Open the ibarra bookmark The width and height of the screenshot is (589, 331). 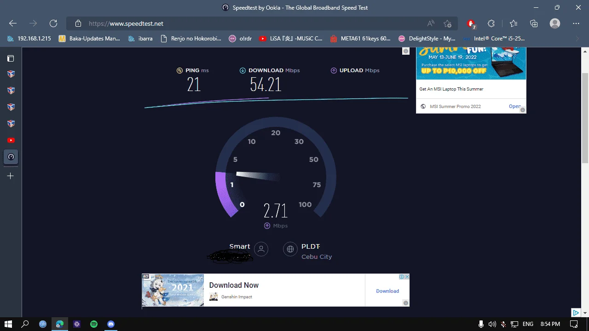pyautogui.click(x=140, y=39)
